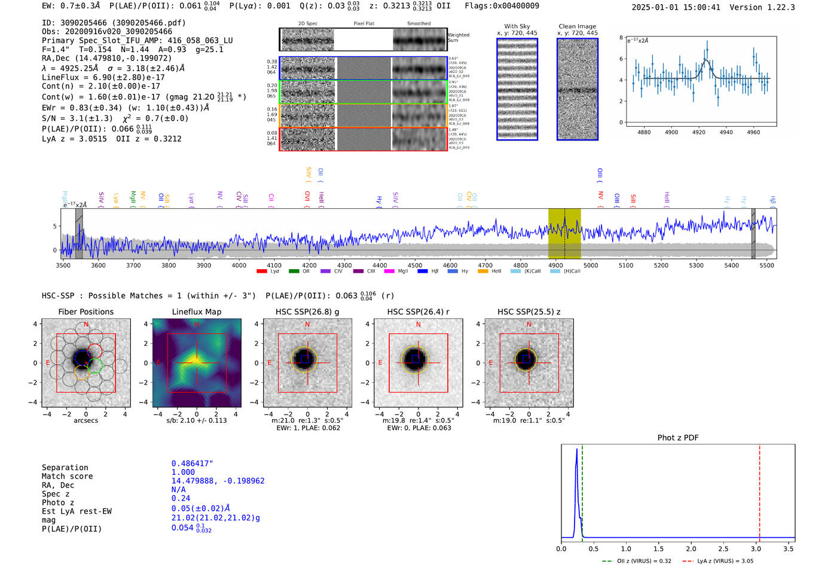The width and height of the screenshot is (837, 570).
Task: Select the red-bordered fiber spectrum row
Action: click(x=363, y=139)
